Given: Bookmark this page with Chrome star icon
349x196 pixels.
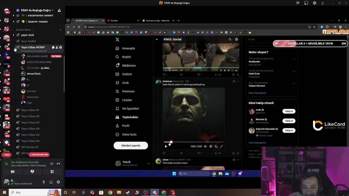Looking at the screenshot, I should [x=314, y=27].
